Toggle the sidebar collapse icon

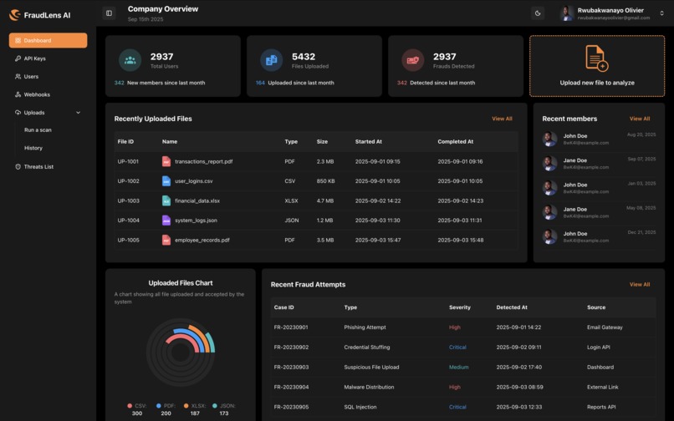pos(110,13)
